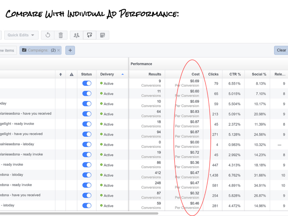Viewport: 288px width, 216px height.
Task: Click the Delivery column sort arrow
Action: coord(122,74)
